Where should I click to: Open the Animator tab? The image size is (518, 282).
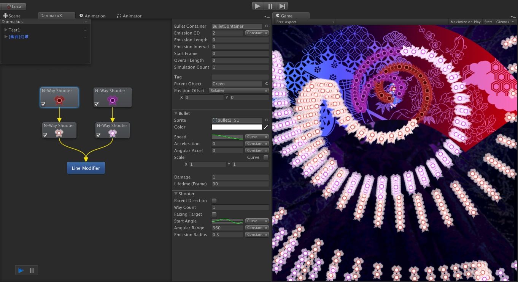tap(129, 16)
